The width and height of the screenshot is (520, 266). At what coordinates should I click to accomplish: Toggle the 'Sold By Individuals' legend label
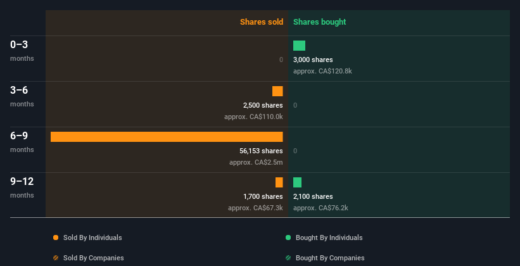tap(92, 237)
